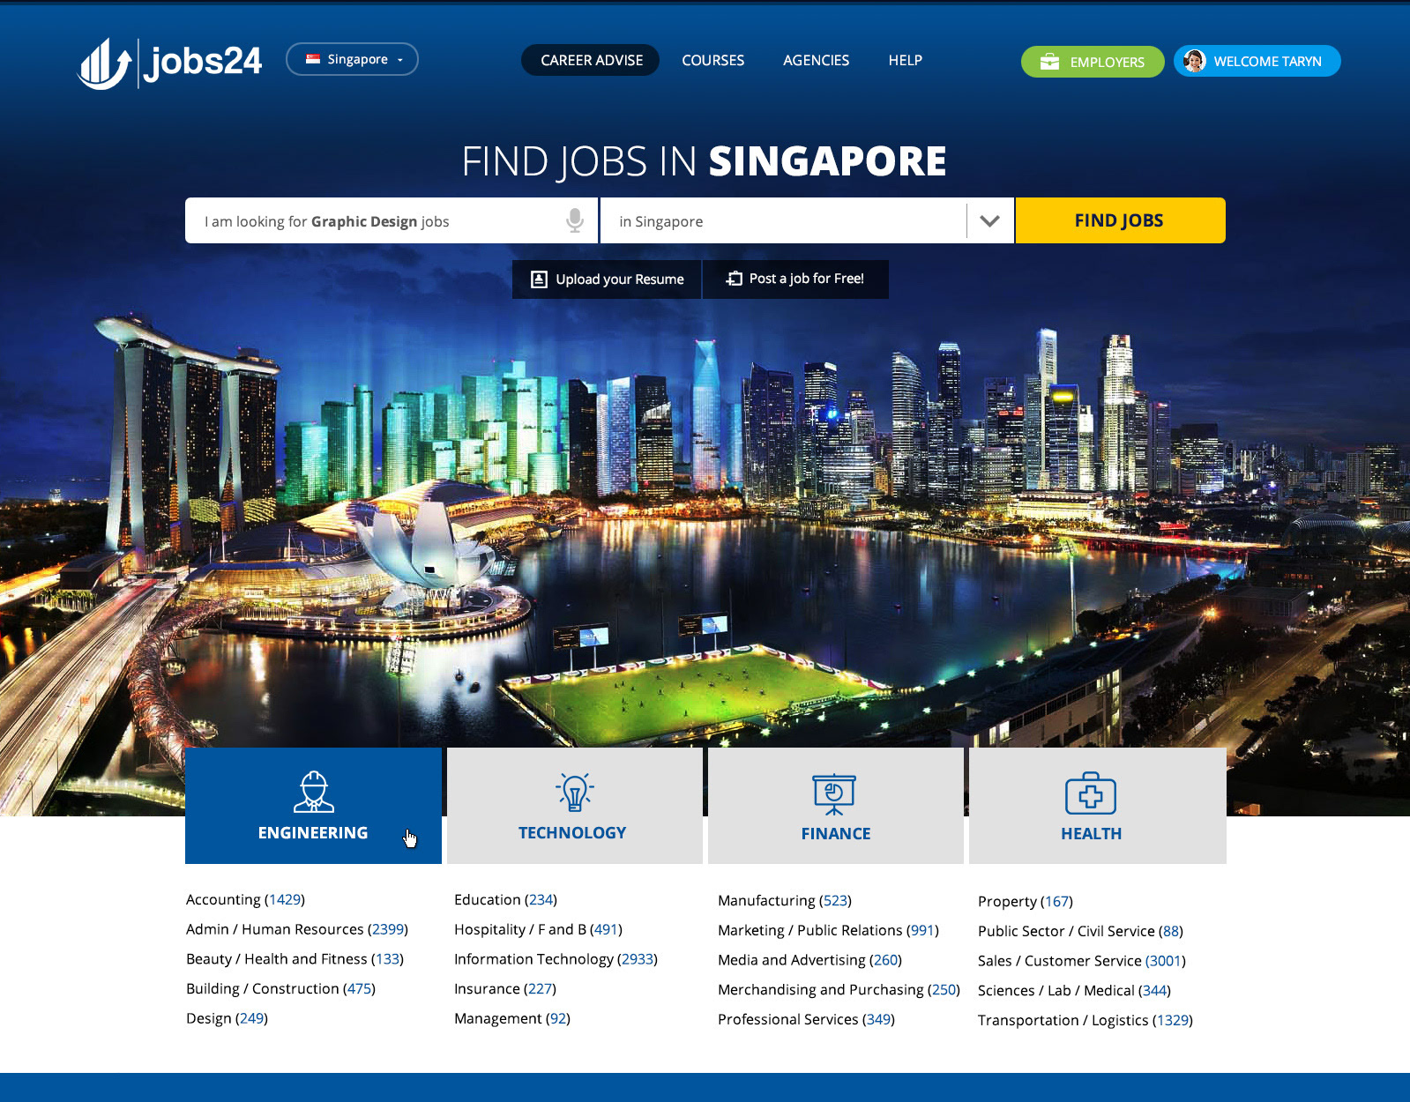Switch to the Finance category tab
This screenshot has width=1410, height=1102.
coord(835,806)
